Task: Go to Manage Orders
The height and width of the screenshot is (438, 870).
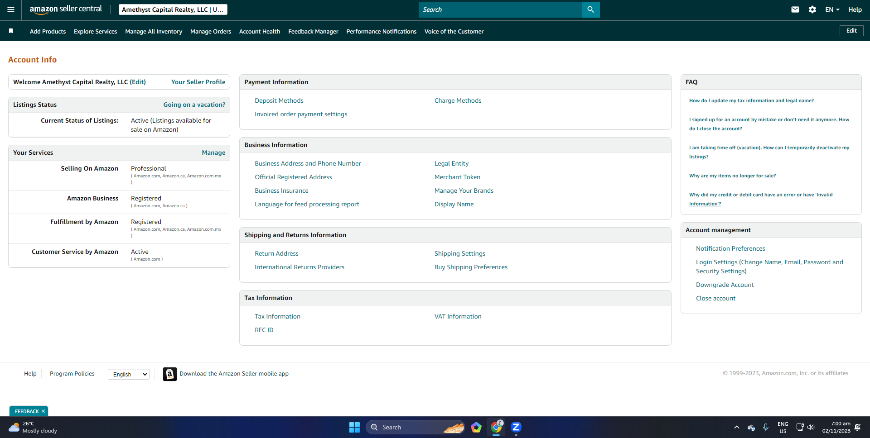Action: tap(211, 31)
